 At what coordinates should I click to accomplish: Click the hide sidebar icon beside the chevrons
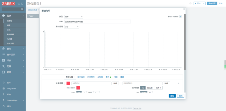(x=22, y=4)
